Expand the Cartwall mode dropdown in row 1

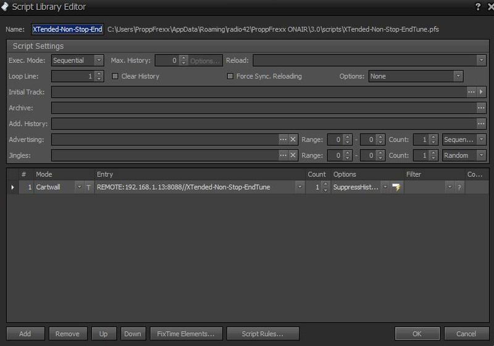point(78,187)
